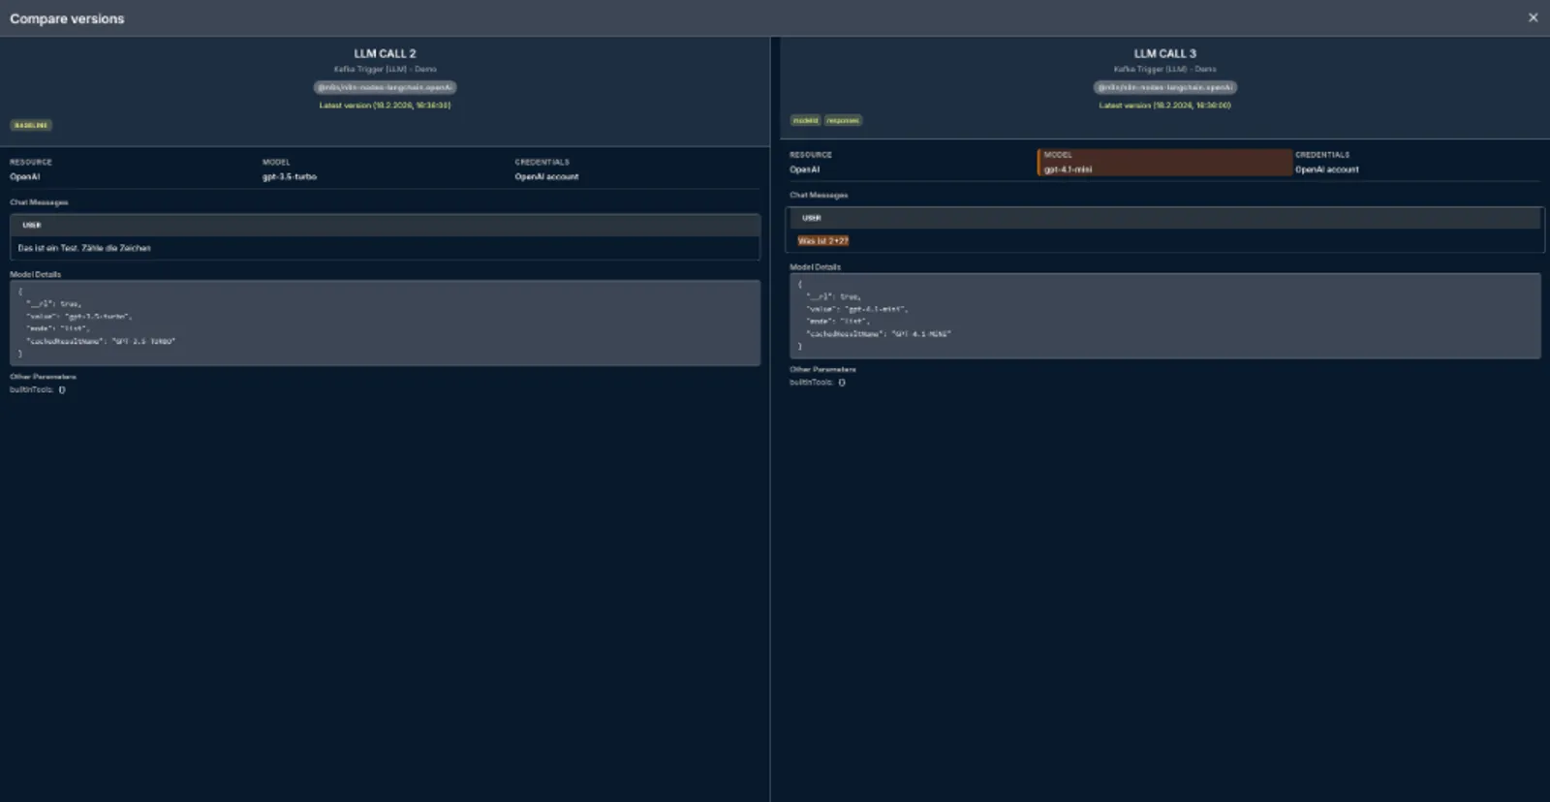Close the Compare versions dialog
The height and width of the screenshot is (802, 1550).
(1533, 17)
